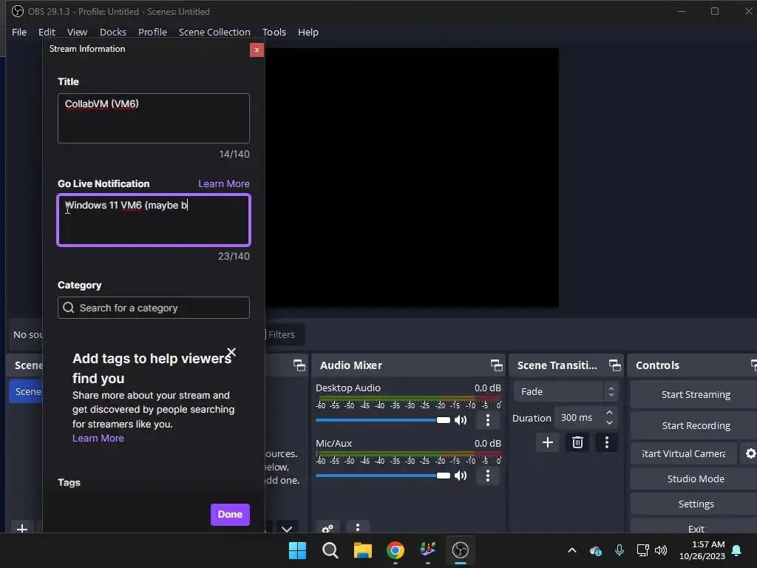Click the Duration 300 ms field
Screen dimensions: 757x568
coord(585,418)
